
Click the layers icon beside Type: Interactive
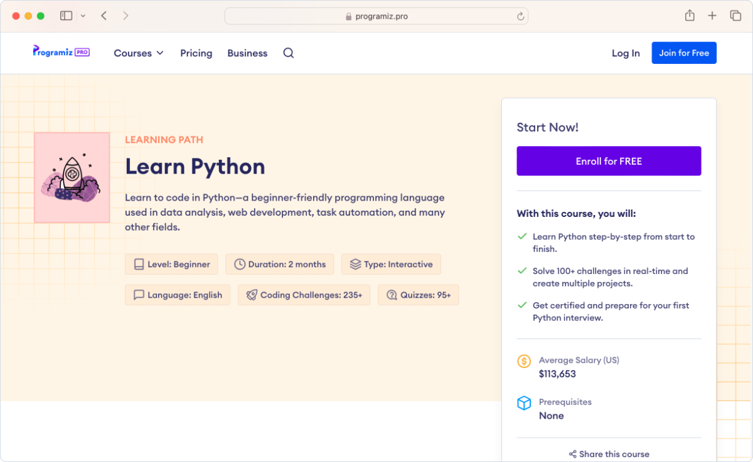[x=355, y=265]
